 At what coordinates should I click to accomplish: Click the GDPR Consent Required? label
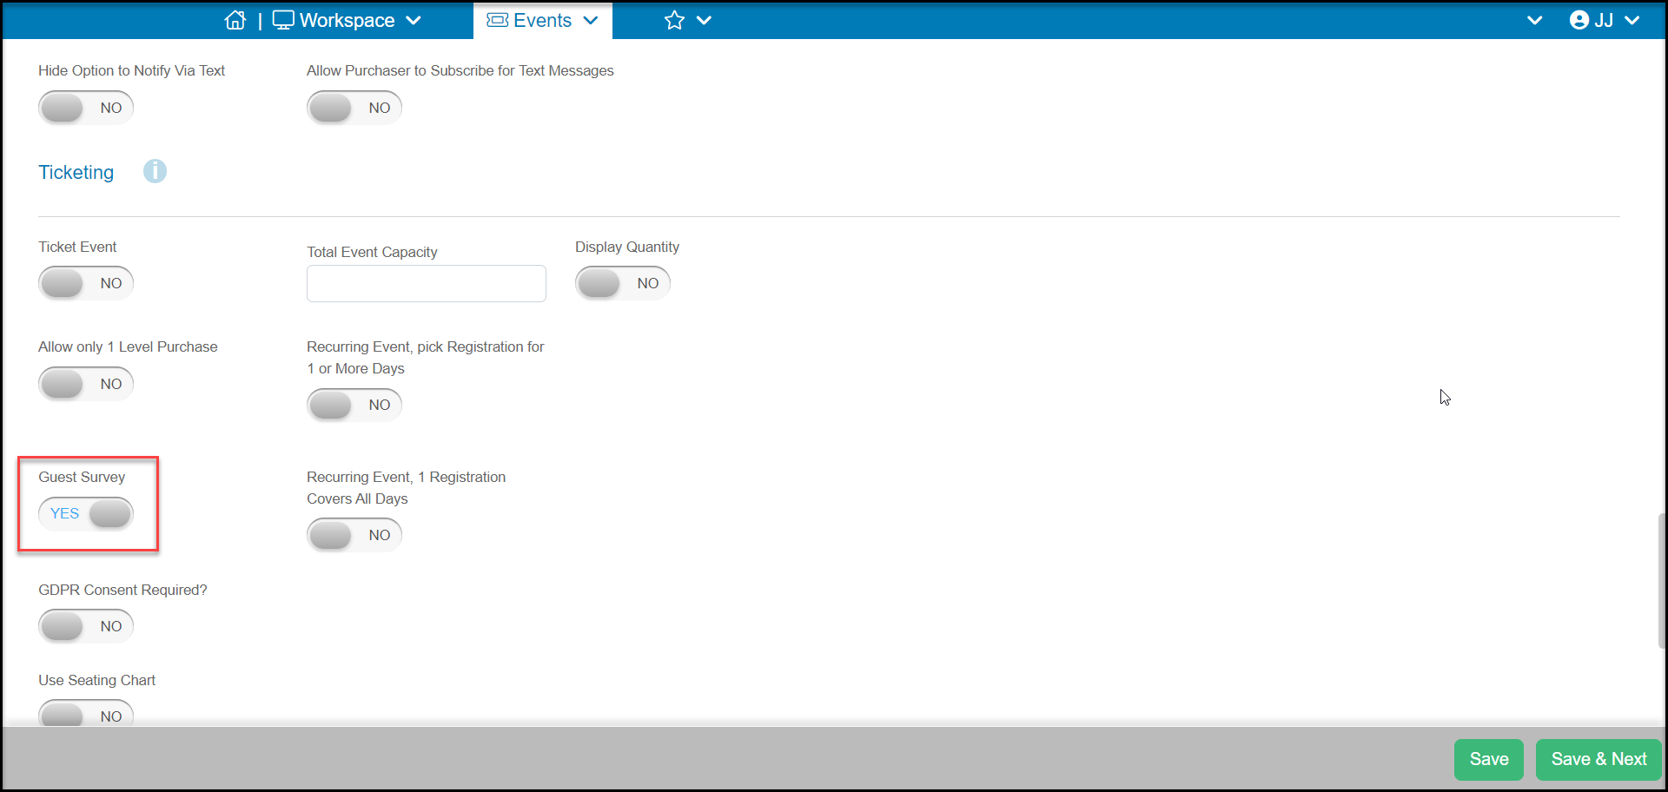[x=122, y=590]
